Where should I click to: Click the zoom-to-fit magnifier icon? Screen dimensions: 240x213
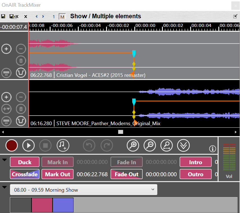coord(166,145)
